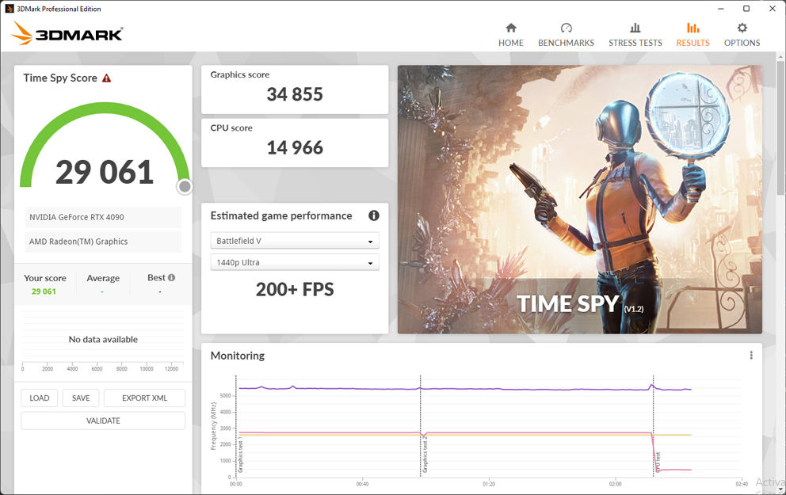Click the info icon beside Best
Viewport: 786px width, 495px height.
(x=171, y=277)
